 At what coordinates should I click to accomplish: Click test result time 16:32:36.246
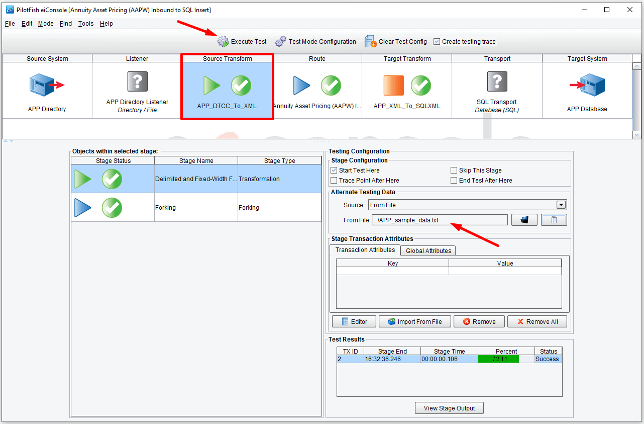[392, 359]
